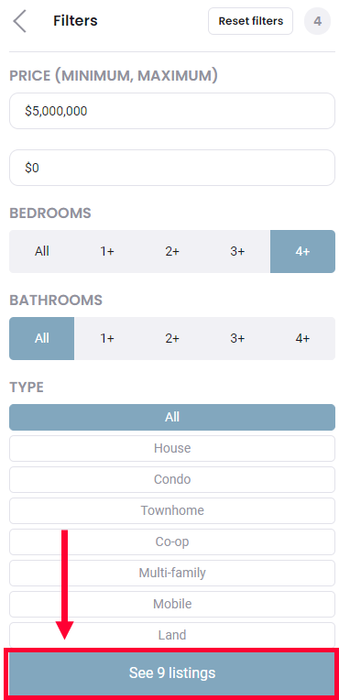
Task: Select All under the Type section
Action: (172, 417)
